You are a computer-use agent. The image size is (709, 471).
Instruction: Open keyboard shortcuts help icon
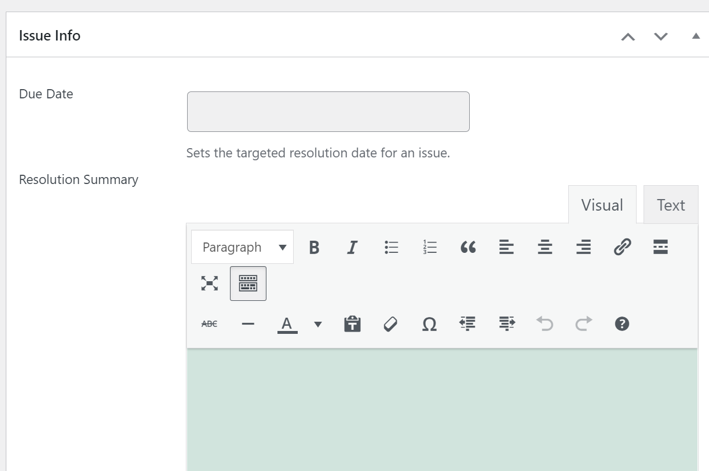[622, 324]
